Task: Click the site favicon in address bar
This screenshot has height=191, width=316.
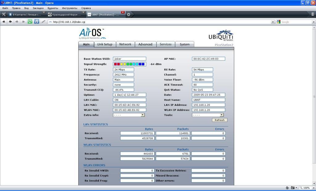Action: point(50,22)
